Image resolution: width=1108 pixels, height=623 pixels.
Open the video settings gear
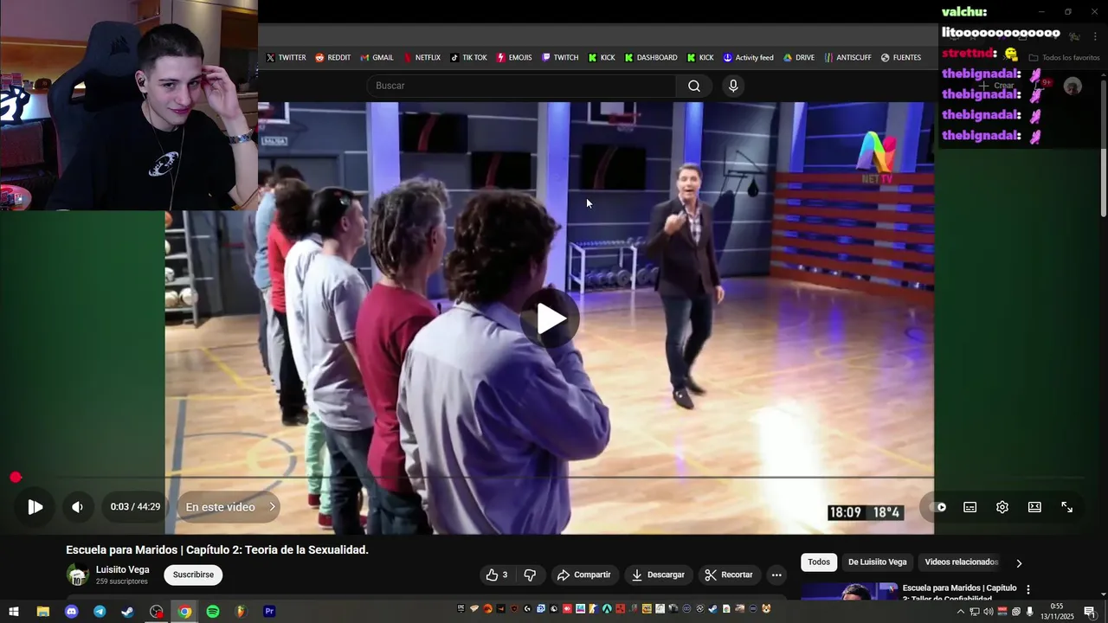tap(1002, 507)
